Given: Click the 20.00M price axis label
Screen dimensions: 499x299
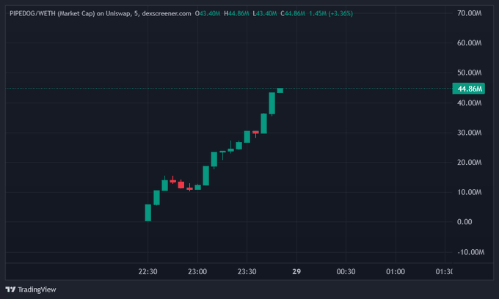Looking at the screenshot, I should coord(469,163).
